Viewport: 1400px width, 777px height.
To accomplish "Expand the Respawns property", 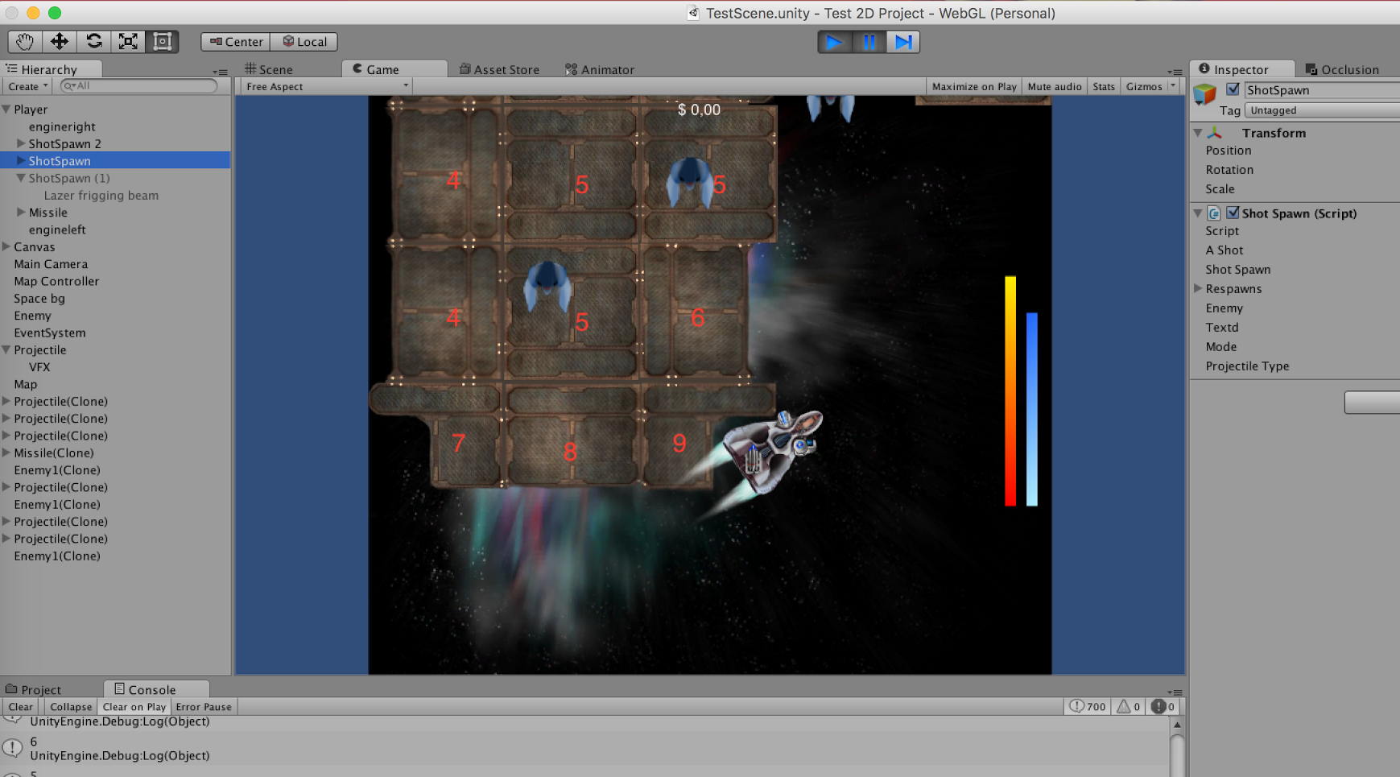I will [1198, 289].
